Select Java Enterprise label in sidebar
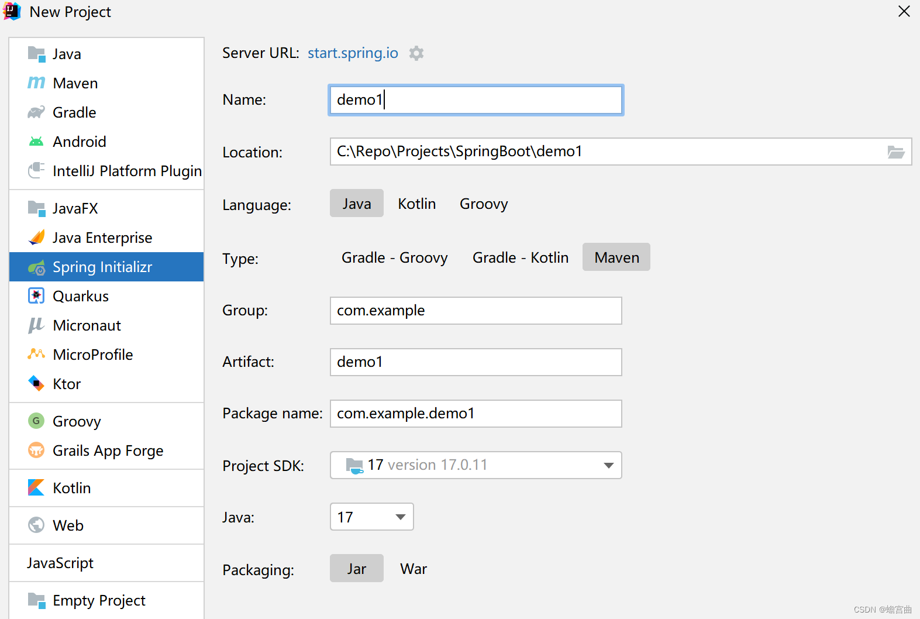This screenshot has height=619, width=920. 102,238
